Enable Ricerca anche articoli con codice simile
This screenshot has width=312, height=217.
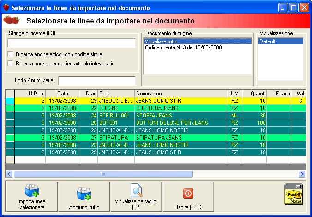click(10, 54)
